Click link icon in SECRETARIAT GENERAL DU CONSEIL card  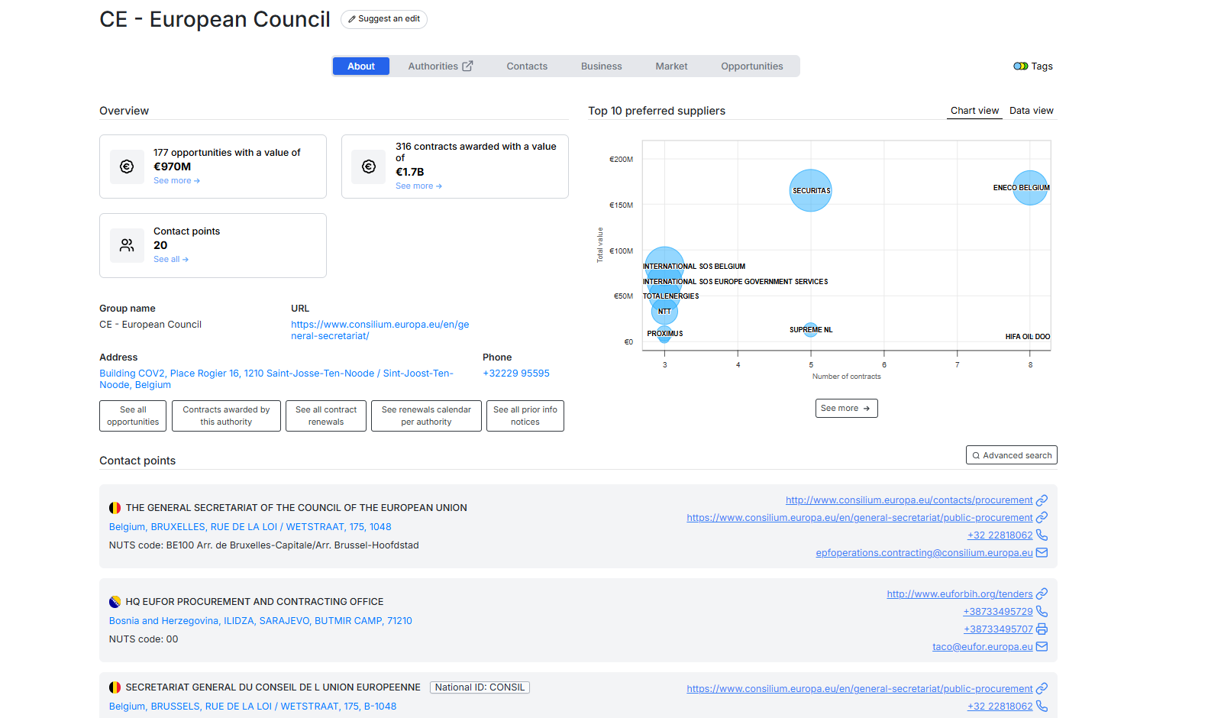tap(1042, 689)
